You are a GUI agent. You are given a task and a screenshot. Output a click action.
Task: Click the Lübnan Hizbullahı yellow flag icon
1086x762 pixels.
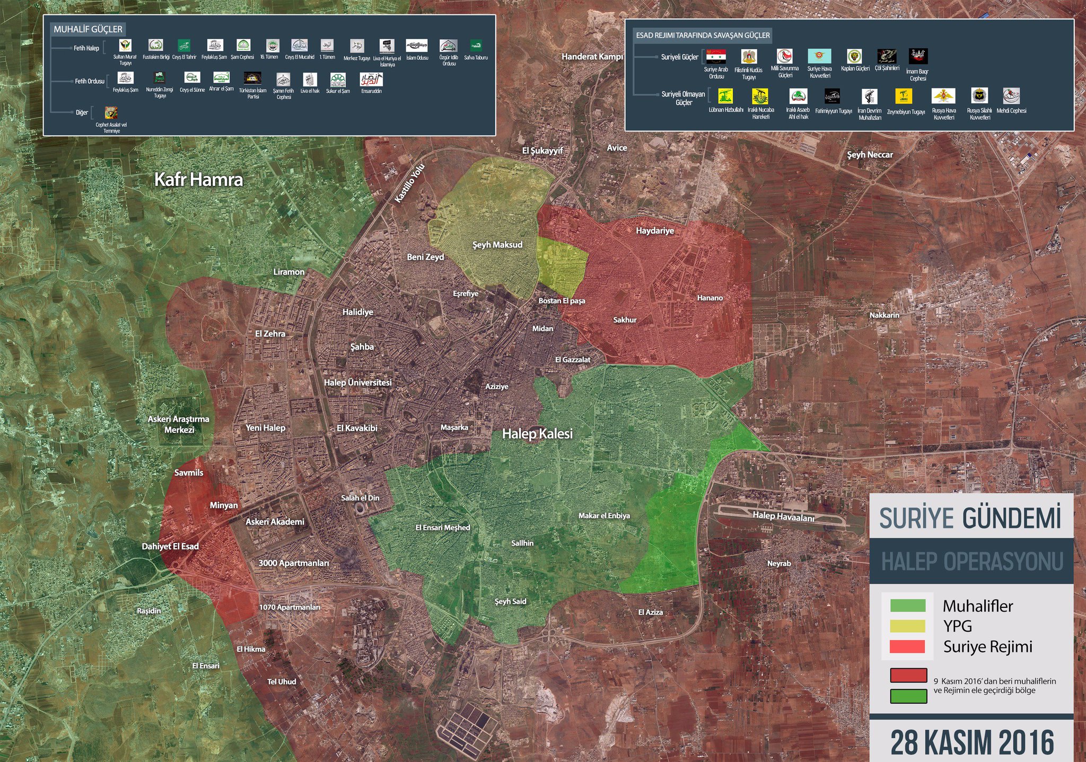click(x=725, y=96)
